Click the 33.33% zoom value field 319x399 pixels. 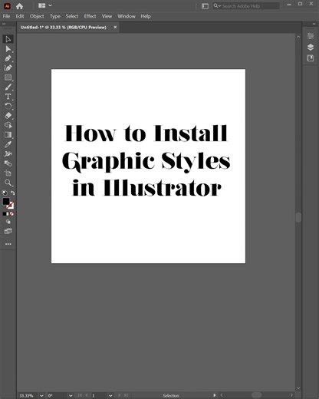28,396
